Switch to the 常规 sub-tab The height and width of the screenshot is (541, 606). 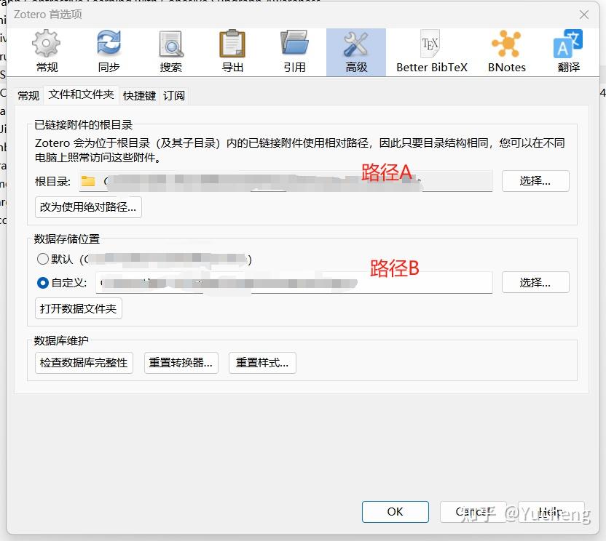click(x=28, y=95)
